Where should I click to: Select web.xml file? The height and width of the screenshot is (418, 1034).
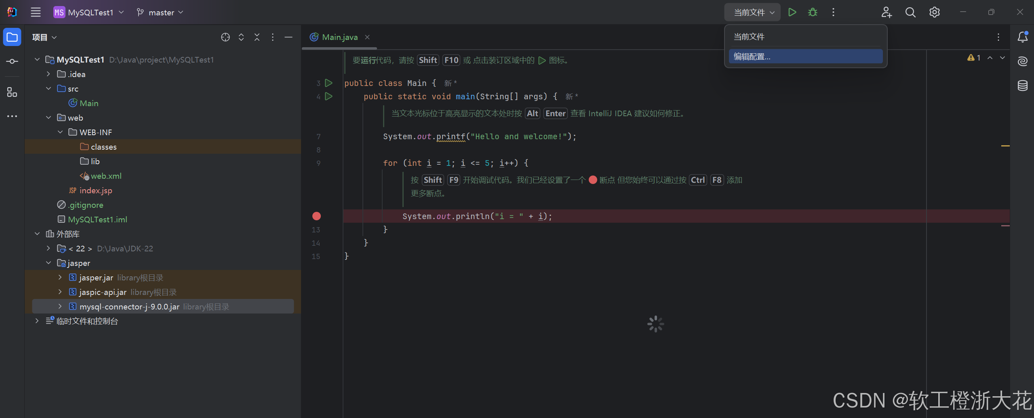tap(101, 176)
